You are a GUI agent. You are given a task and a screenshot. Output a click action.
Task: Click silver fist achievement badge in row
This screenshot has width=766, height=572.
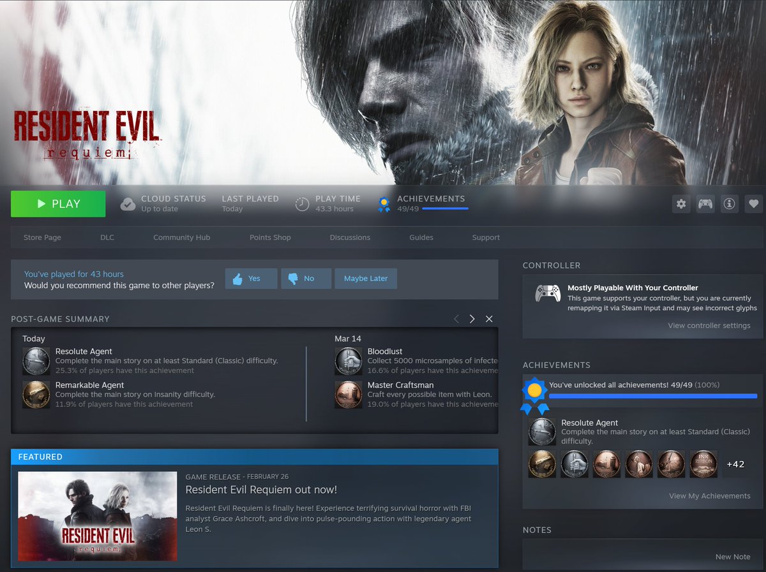click(x=574, y=464)
